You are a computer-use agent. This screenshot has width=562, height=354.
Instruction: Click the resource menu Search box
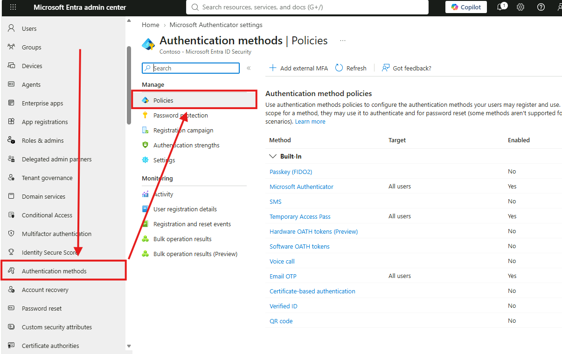pos(191,68)
